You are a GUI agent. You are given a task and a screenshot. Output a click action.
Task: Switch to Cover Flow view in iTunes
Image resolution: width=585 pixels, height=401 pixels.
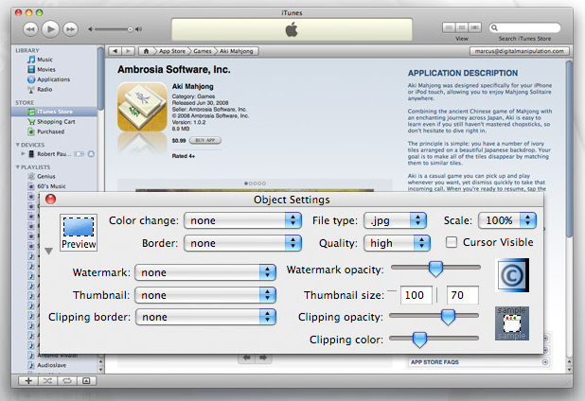click(x=474, y=27)
